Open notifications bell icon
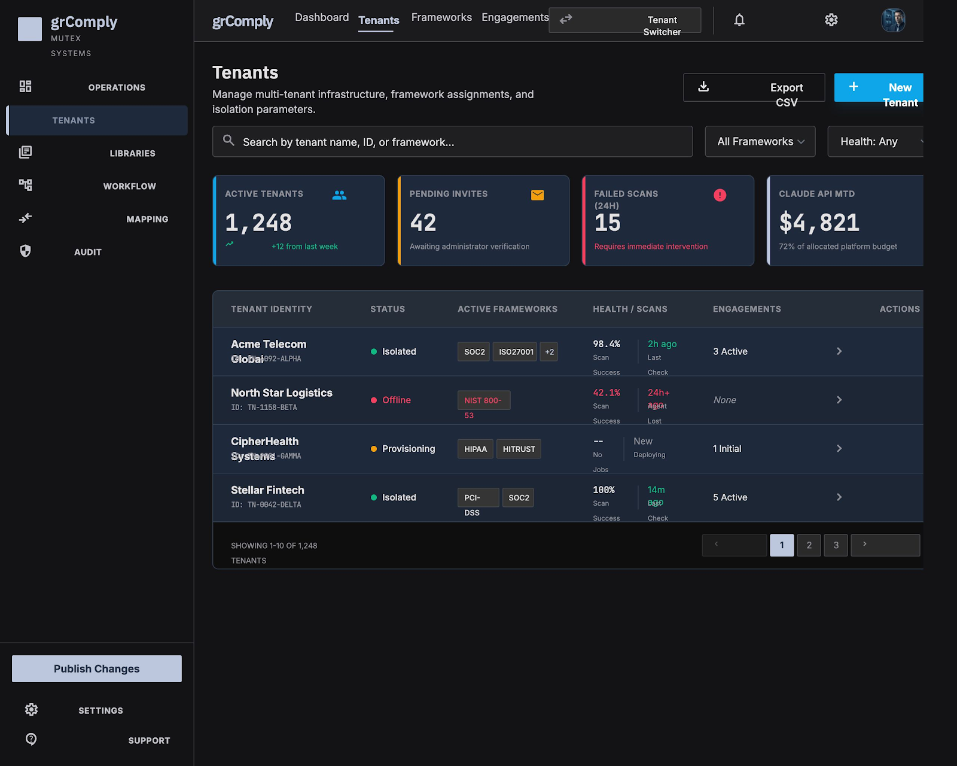Screen dimensions: 957x766 tap(739, 20)
